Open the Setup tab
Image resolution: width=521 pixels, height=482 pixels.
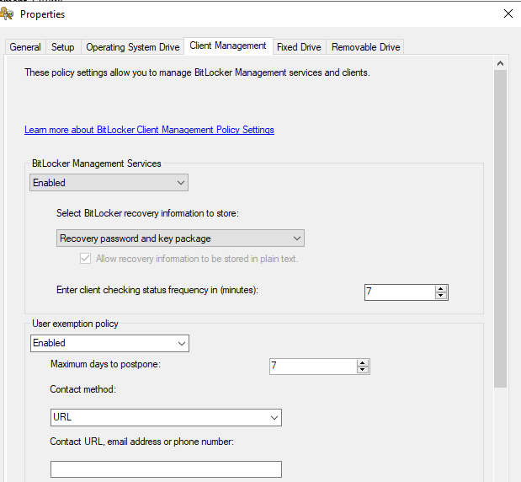[x=63, y=47]
